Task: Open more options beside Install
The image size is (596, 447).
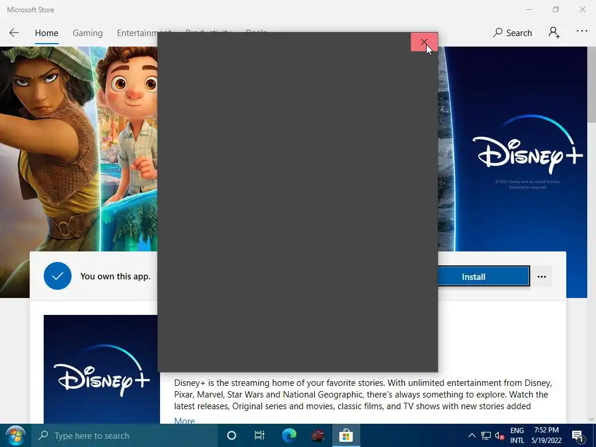Action: pyautogui.click(x=542, y=276)
